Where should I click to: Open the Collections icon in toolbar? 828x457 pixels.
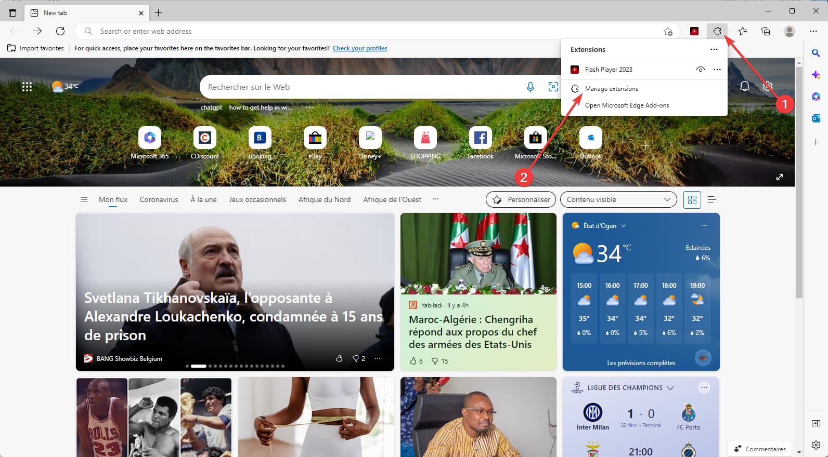point(766,31)
